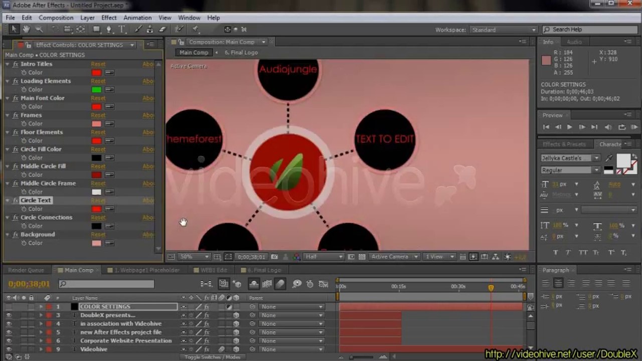Open the Graph Editor in timeline
Screen dimensions: 642x361
[324, 284]
